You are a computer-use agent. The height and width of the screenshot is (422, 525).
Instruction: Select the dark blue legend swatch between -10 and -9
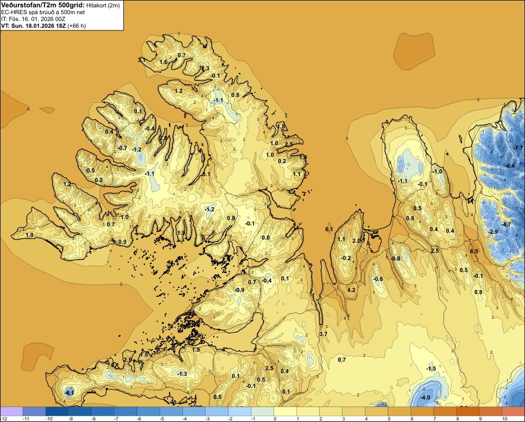57,411
